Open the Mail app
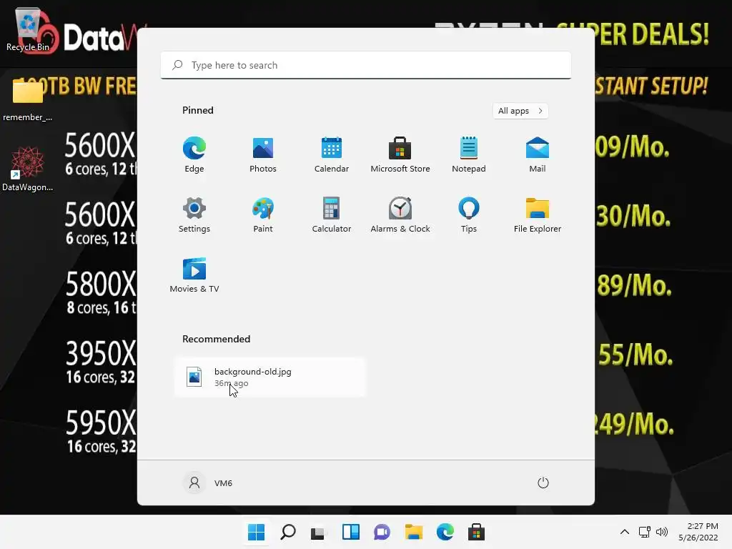 pos(538,155)
